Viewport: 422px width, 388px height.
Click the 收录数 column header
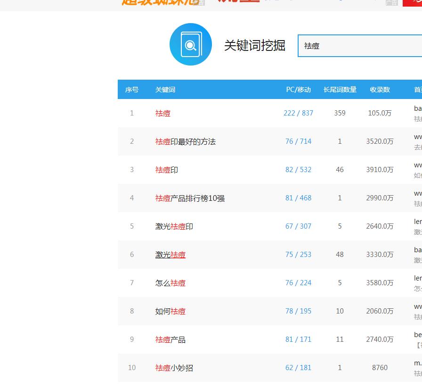380,90
